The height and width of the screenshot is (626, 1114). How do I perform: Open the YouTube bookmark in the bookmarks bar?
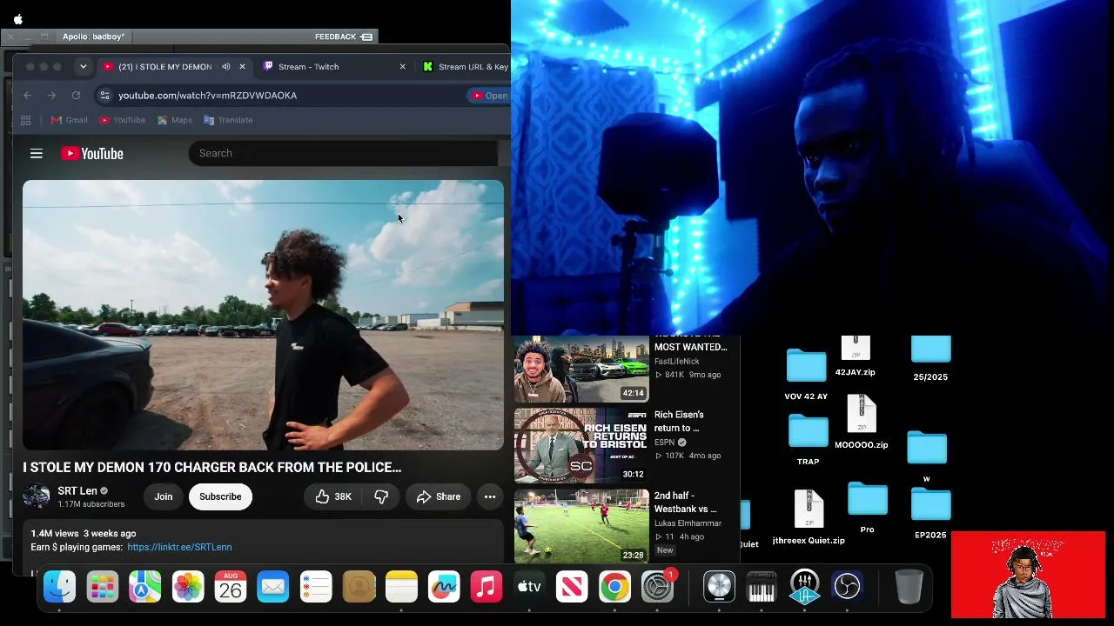point(122,120)
